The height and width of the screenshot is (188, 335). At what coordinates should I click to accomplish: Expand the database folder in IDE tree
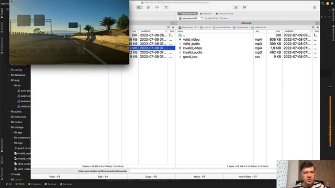tap(10, 75)
